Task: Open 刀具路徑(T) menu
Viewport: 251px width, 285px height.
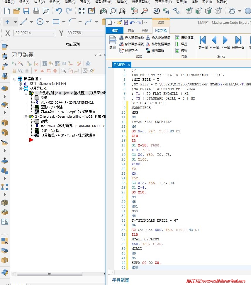Action: (163, 2)
